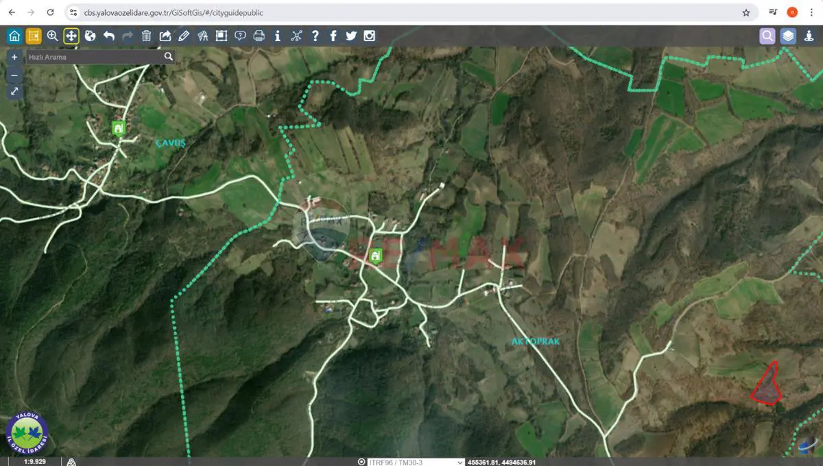Click the trash bin clear icon
The height and width of the screenshot is (466, 823).
click(146, 36)
